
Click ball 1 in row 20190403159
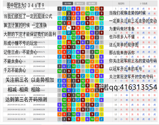(x=101, y=109)
